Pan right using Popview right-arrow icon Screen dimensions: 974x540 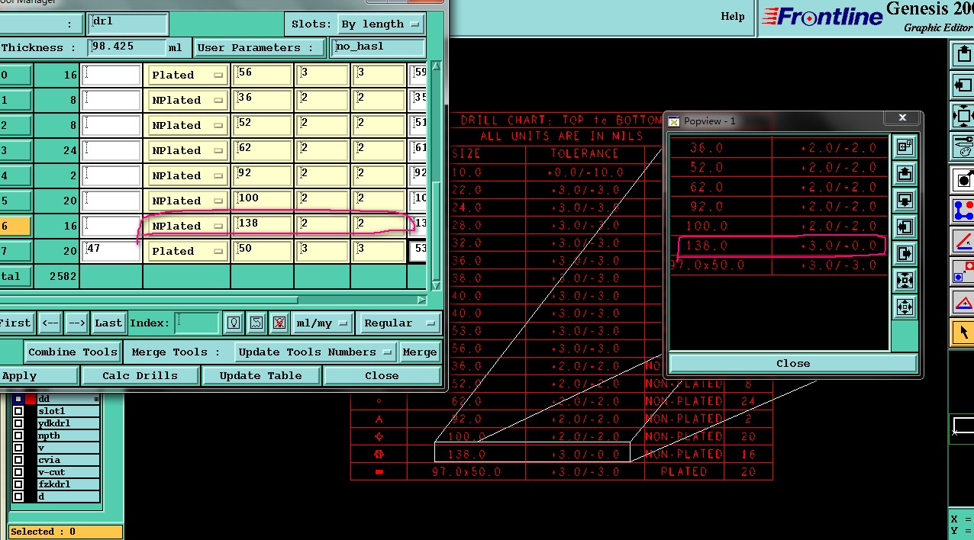tap(905, 253)
